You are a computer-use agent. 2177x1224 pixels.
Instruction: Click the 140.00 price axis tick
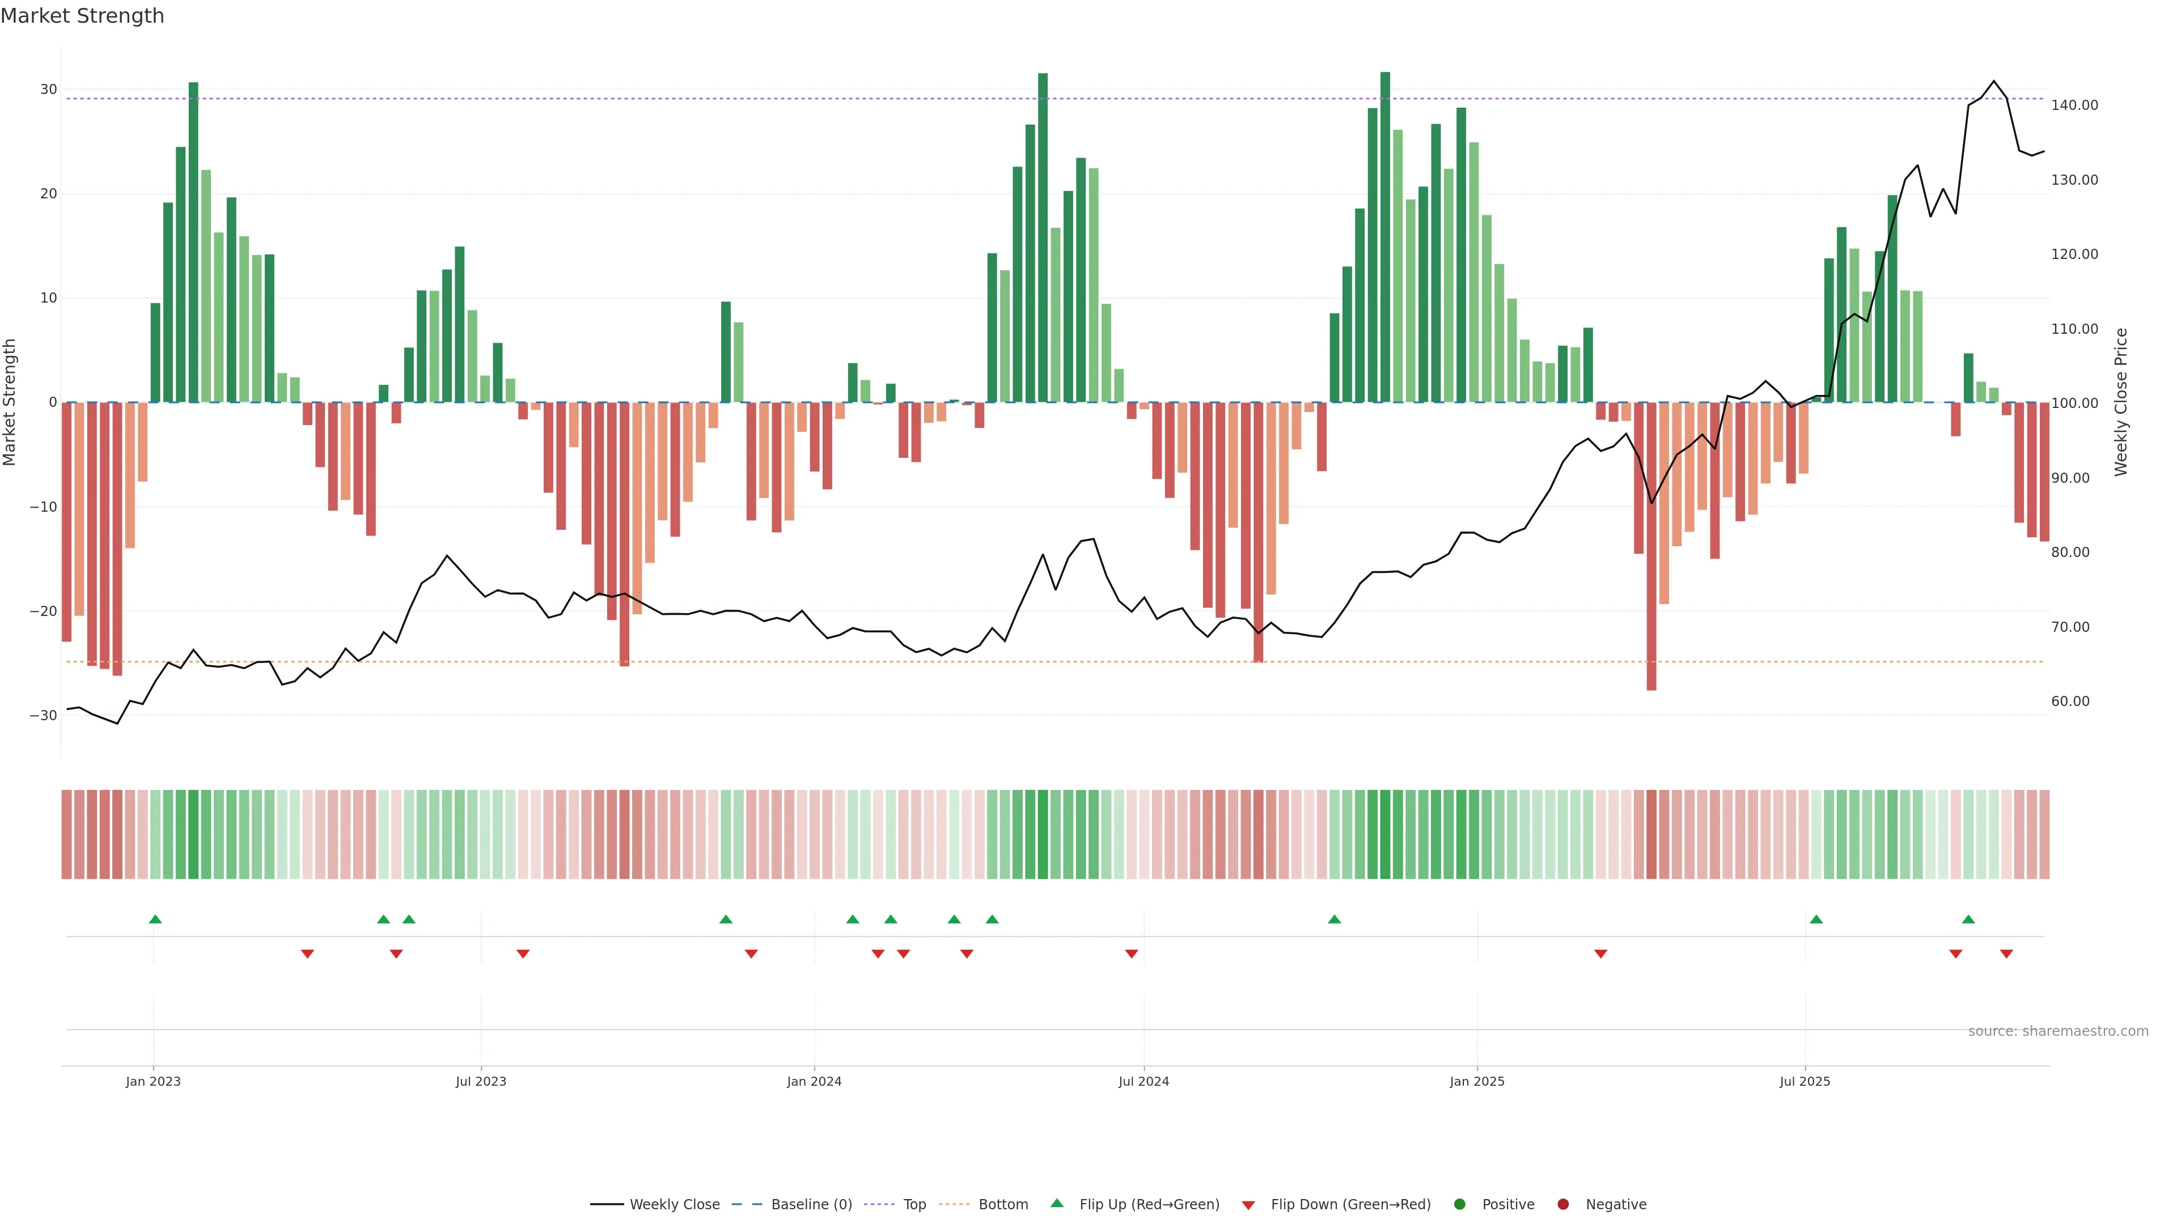point(2074,105)
